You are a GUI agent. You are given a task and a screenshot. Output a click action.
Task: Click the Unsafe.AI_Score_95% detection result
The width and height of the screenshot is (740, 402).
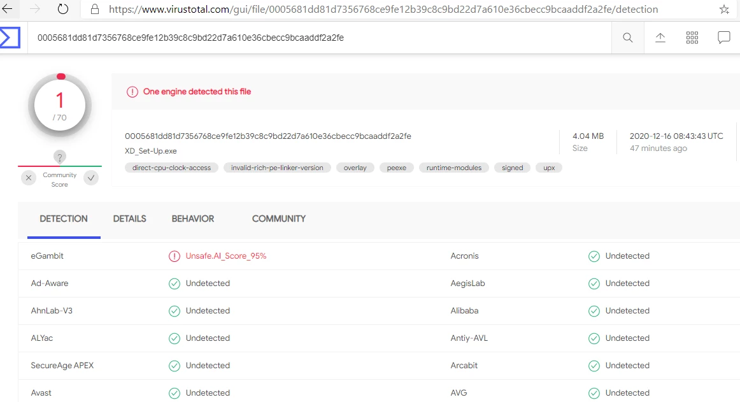tap(226, 256)
